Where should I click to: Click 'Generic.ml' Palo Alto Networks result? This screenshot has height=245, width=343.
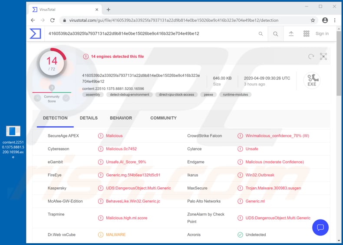click(255, 201)
